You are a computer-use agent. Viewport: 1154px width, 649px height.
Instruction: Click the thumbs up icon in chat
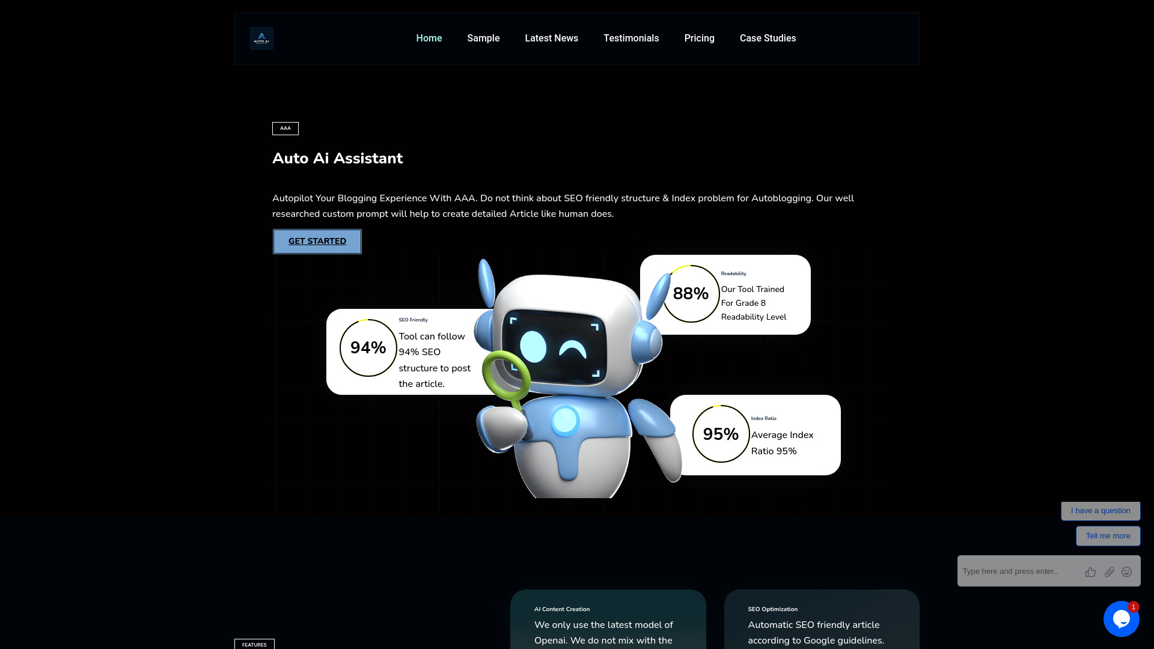point(1091,571)
